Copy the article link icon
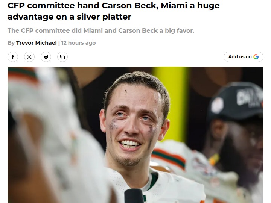This screenshot has height=203, width=271. click(62, 57)
